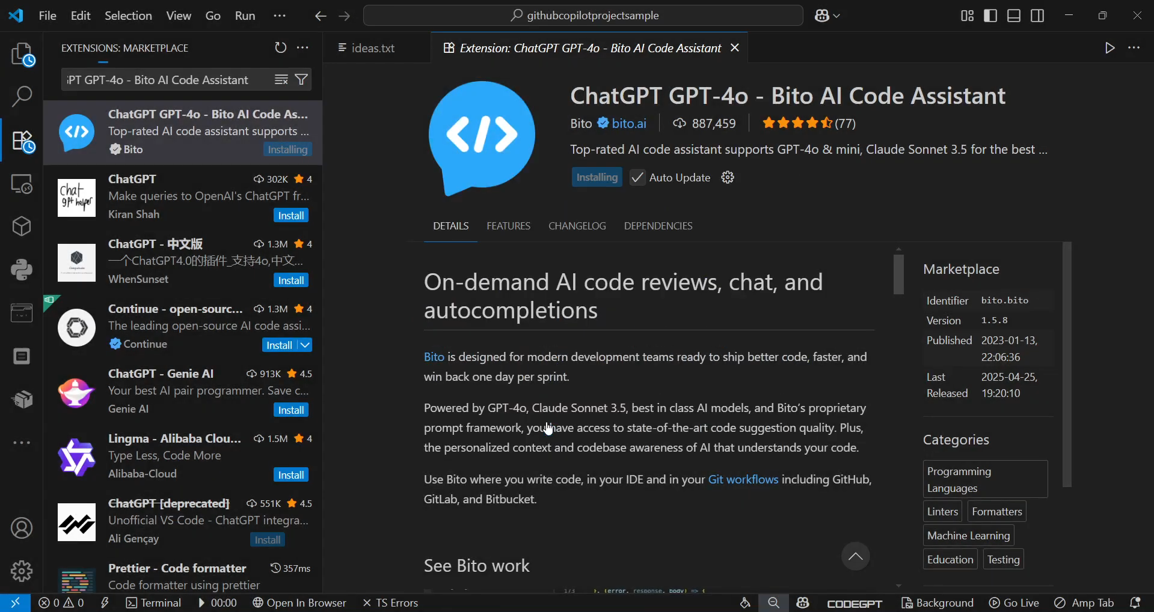The width and height of the screenshot is (1154, 612).
Task: Open editor More Actions ellipsis
Action: [1134, 47]
